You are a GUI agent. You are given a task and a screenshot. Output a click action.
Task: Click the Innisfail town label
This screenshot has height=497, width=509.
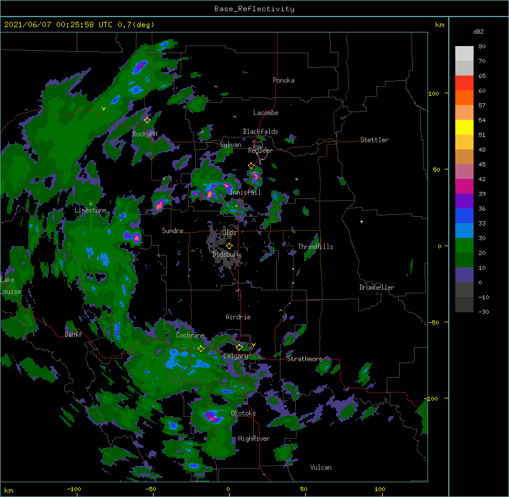tap(245, 192)
